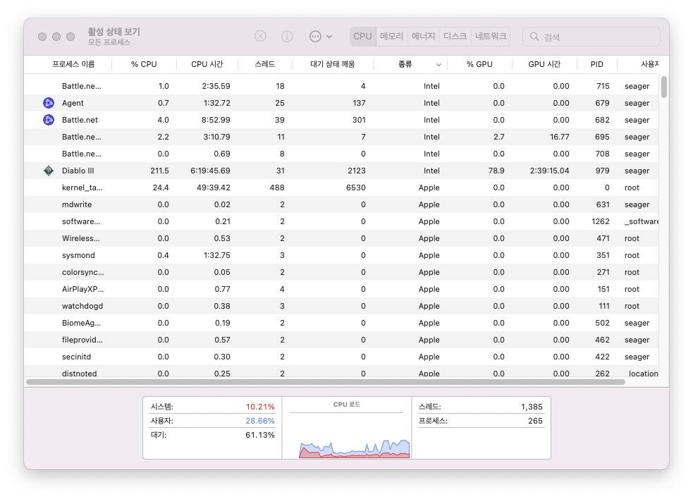Sort by % CPU column header
693x499 pixels.
pyautogui.click(x=144, y=64)
